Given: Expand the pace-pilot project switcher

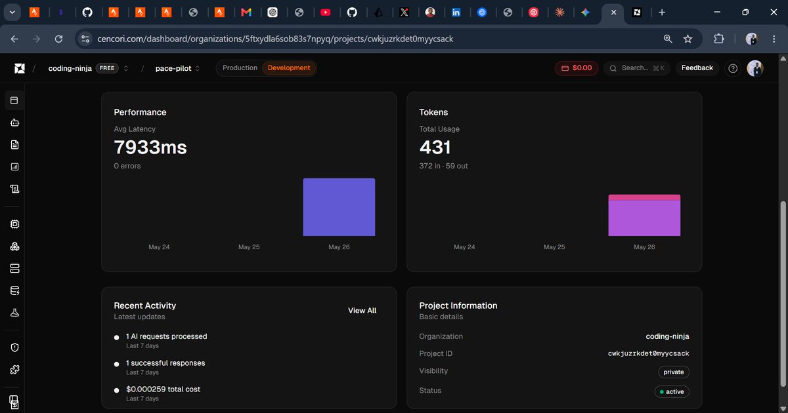Looking at the screenshot, I should tap(198, 68).
